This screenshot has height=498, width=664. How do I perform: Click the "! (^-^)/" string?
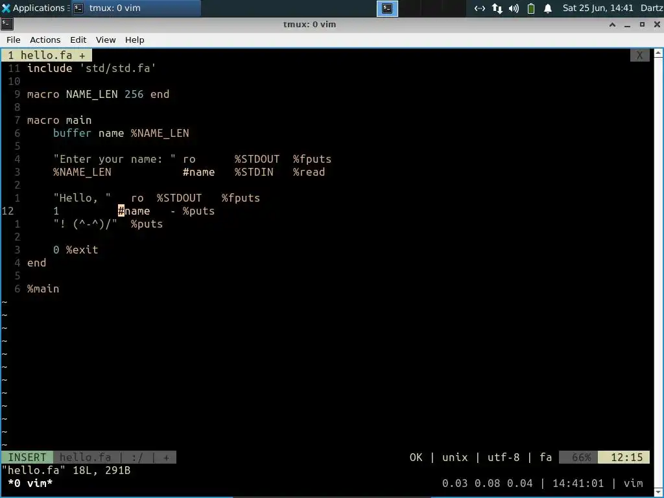[85, 224]
